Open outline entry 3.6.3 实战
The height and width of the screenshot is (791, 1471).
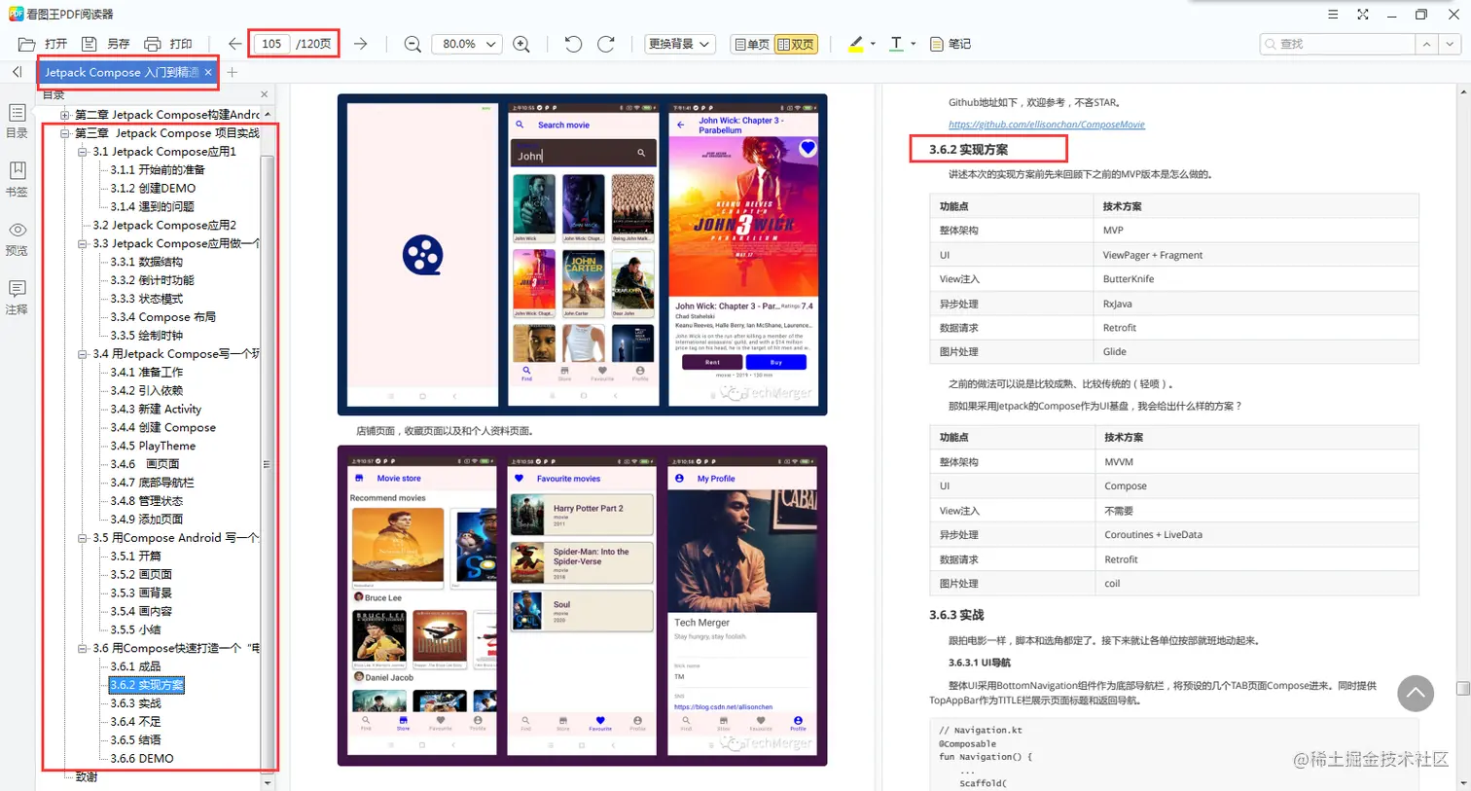pyautogui.click(x=135, y=703)
